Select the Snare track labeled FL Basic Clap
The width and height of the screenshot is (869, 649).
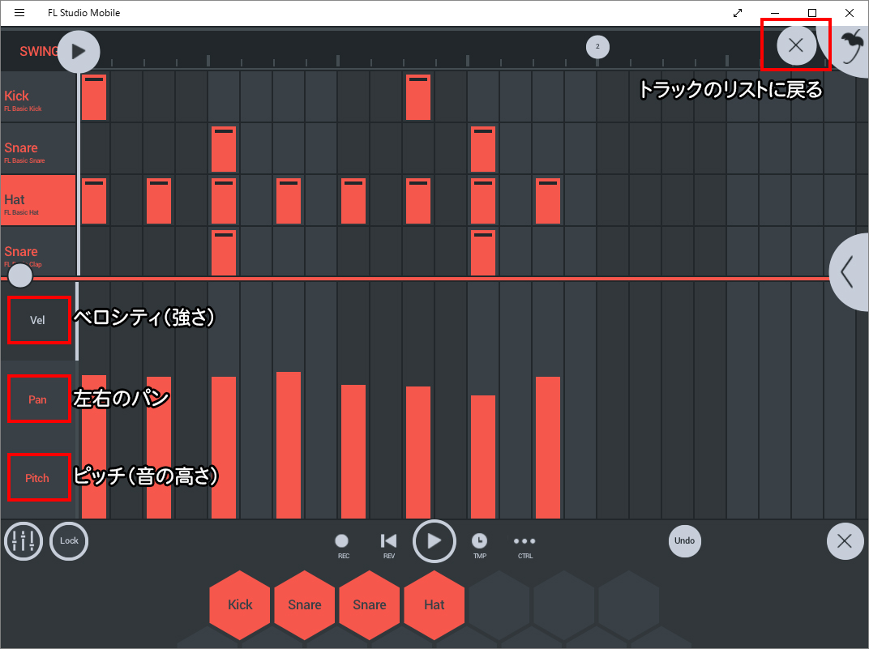(x=38, y=252)
